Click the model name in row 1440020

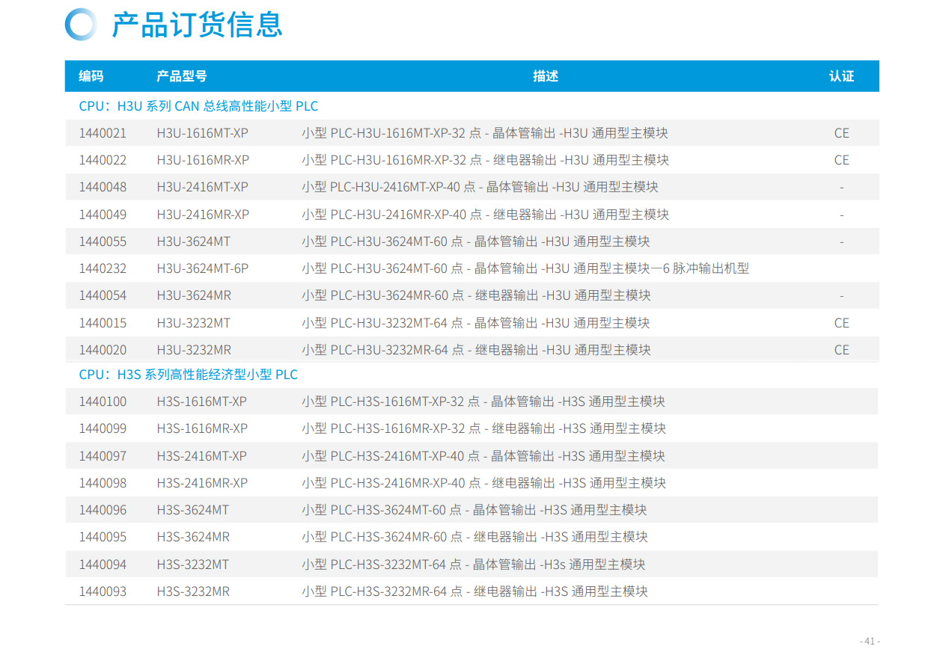coord(194,350)
